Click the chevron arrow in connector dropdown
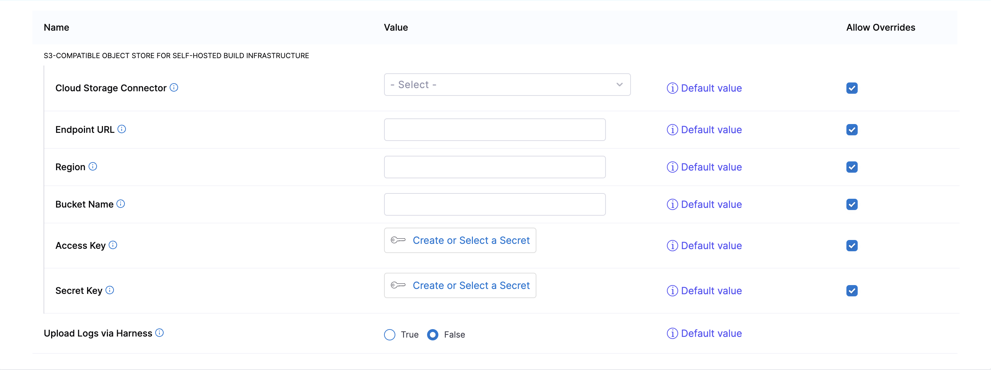The image size is (991, 370). 619,85
